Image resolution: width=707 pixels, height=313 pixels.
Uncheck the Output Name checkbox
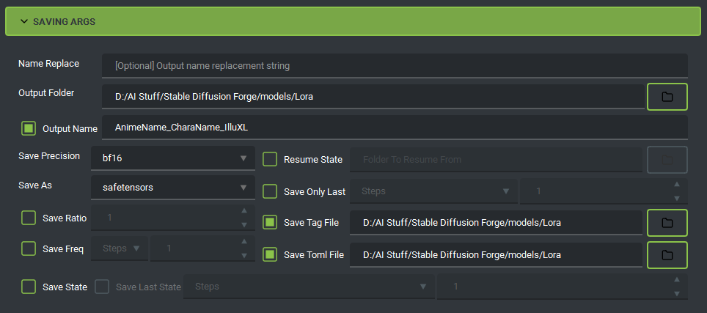(x=29, y=128)
